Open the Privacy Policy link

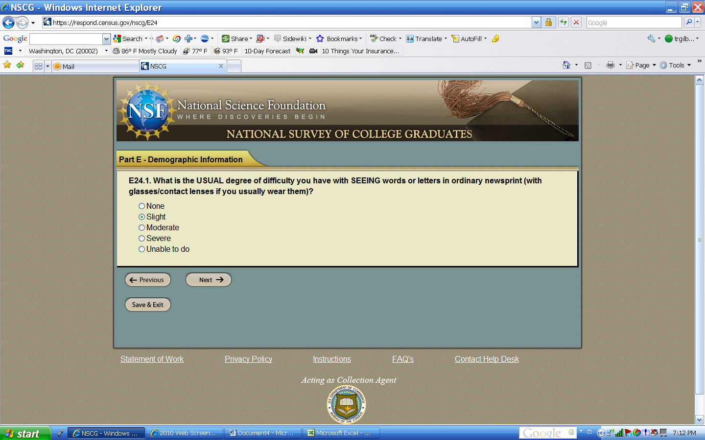[248, 359]
